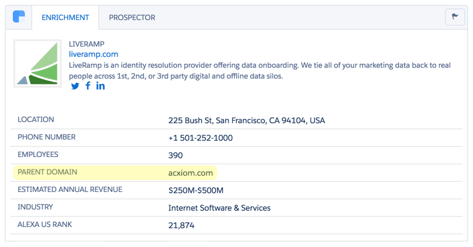The height and width of the screenshot is (247, 473).
Task: Click the INDUSTRY label
Action: point(35,207)
